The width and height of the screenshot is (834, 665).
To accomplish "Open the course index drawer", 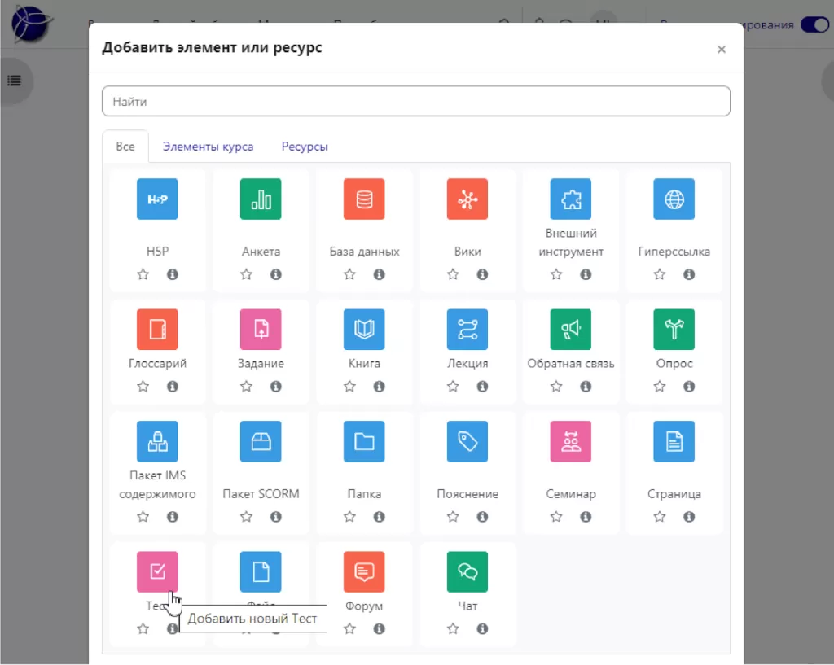I will coord(14,81).
